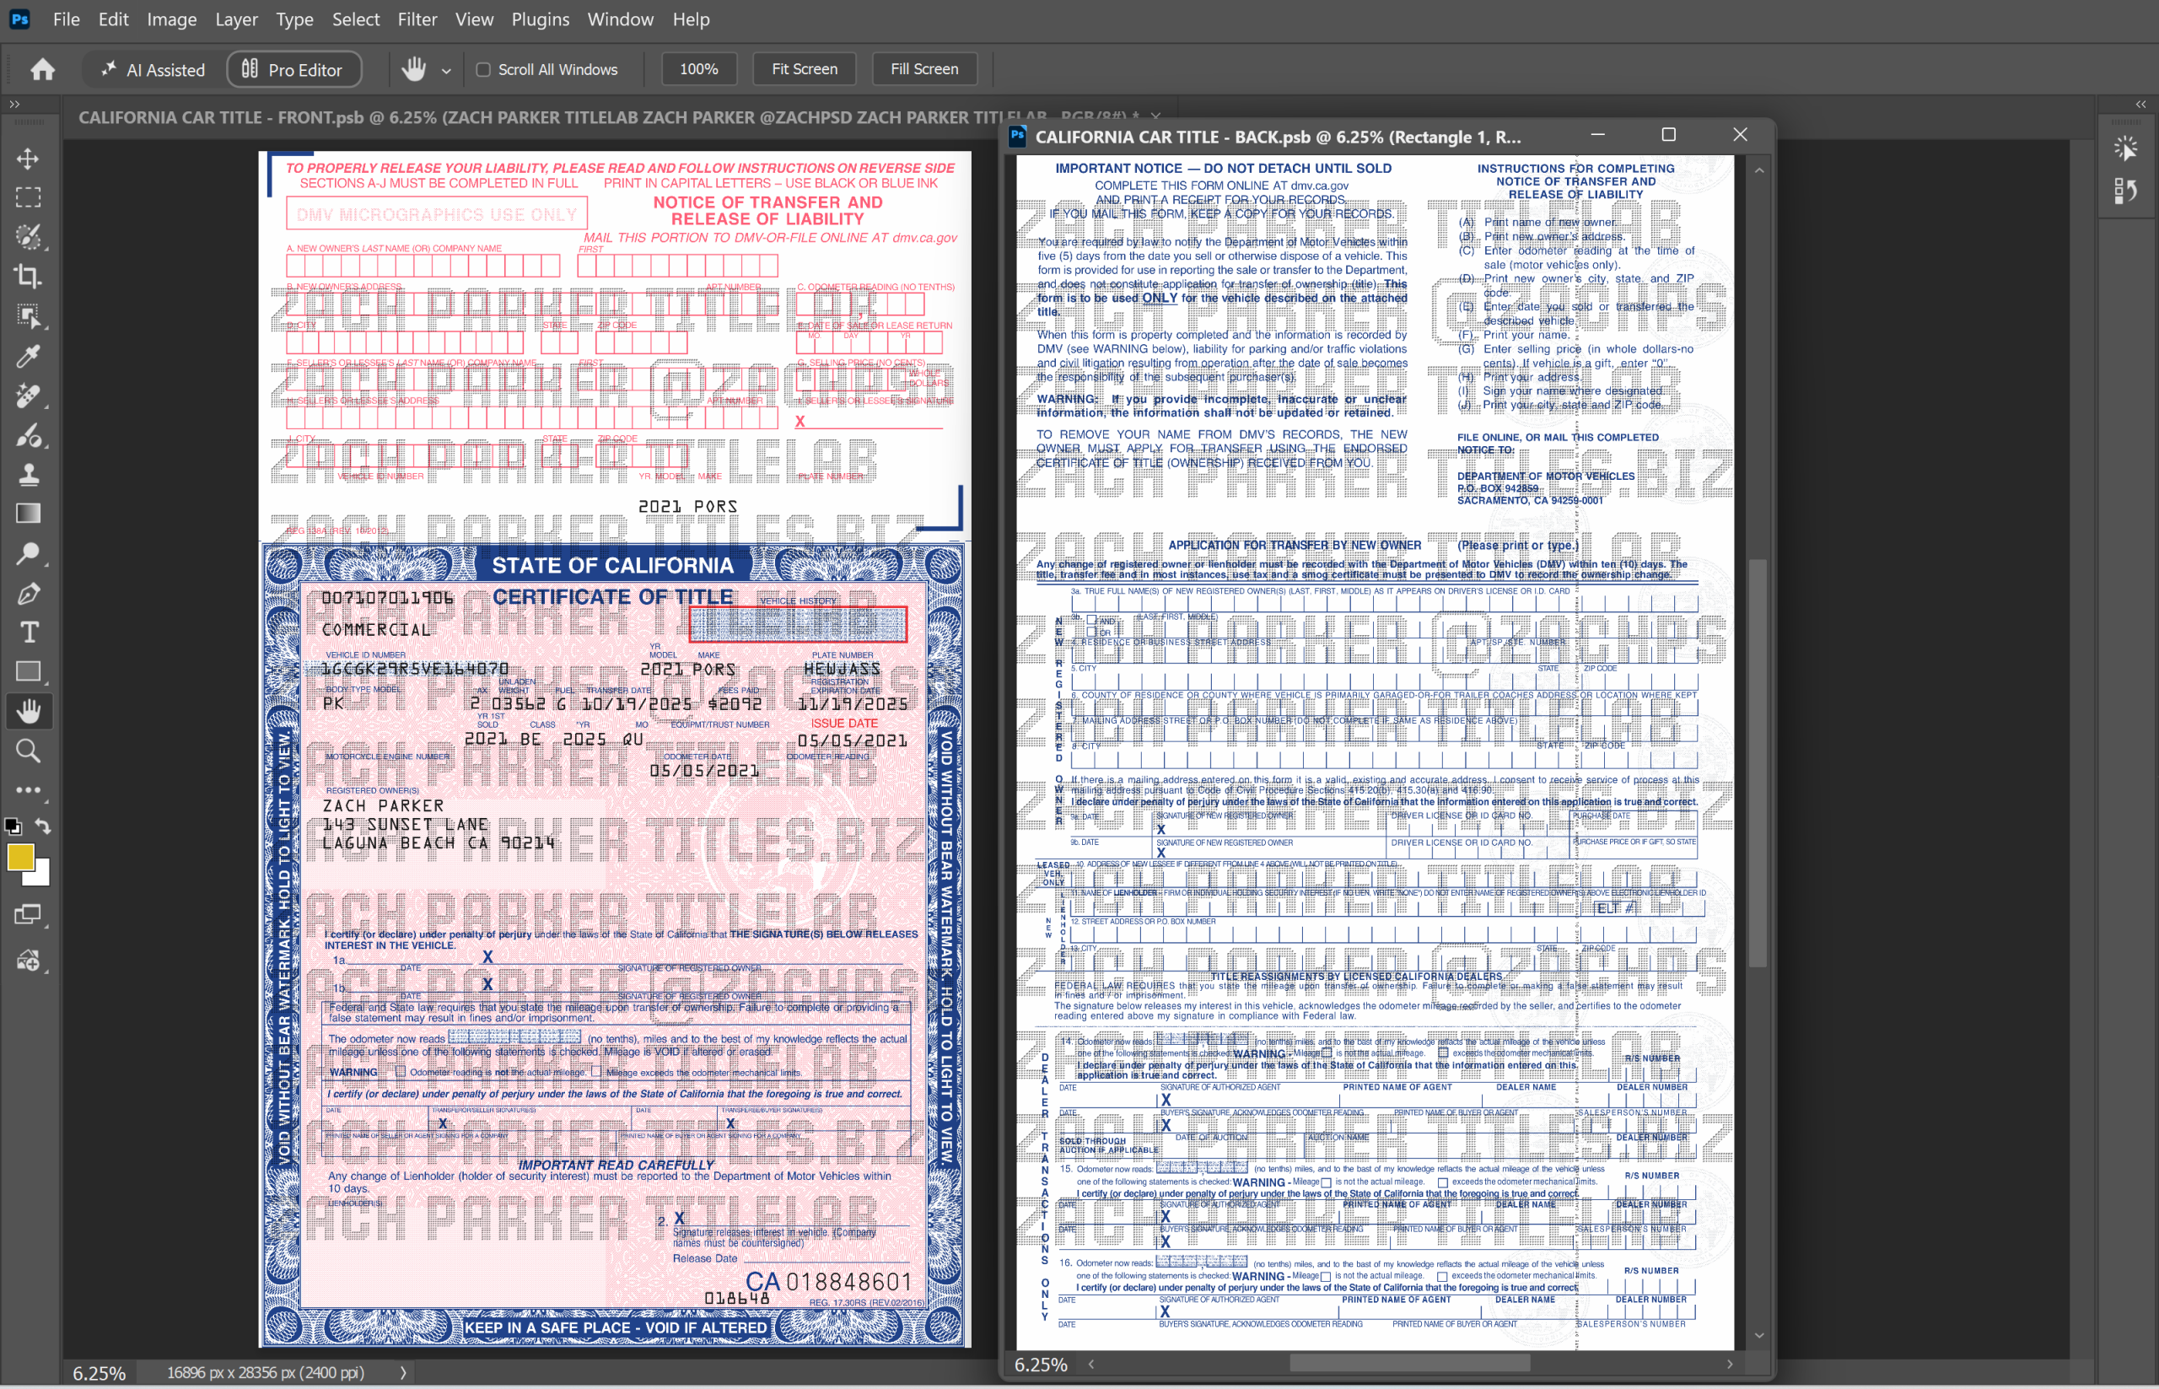Select the Eyedropper tool

click(28, 356)
